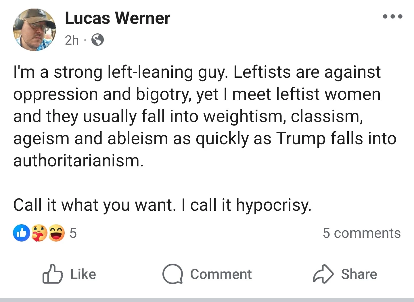This screenshot has height=302, width=414.
Task: Click the word "authoritarianism" in the post
Action: 78,161
